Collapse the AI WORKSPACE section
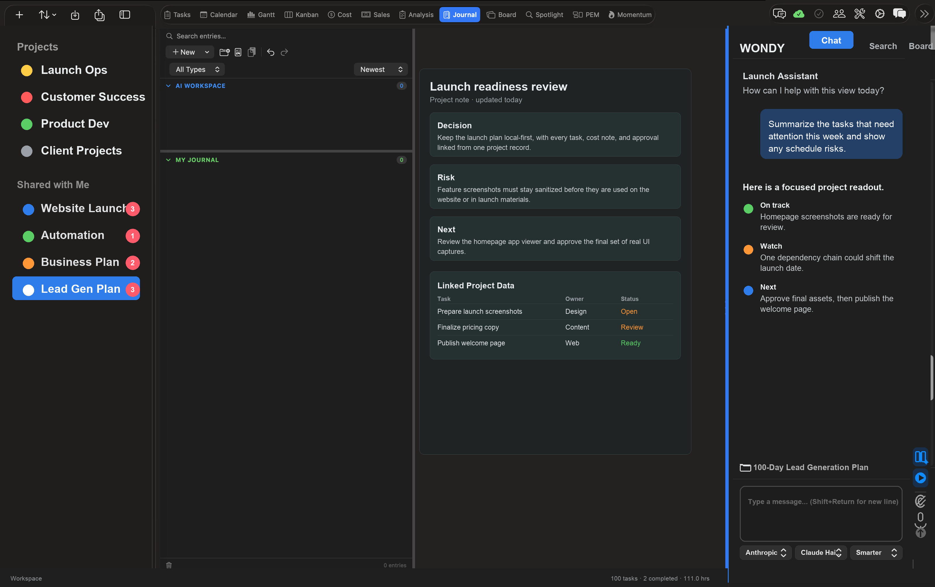Image resolution: width=935 pixels, height=587 pixels. pyautogui.click(x=168, y=86)
